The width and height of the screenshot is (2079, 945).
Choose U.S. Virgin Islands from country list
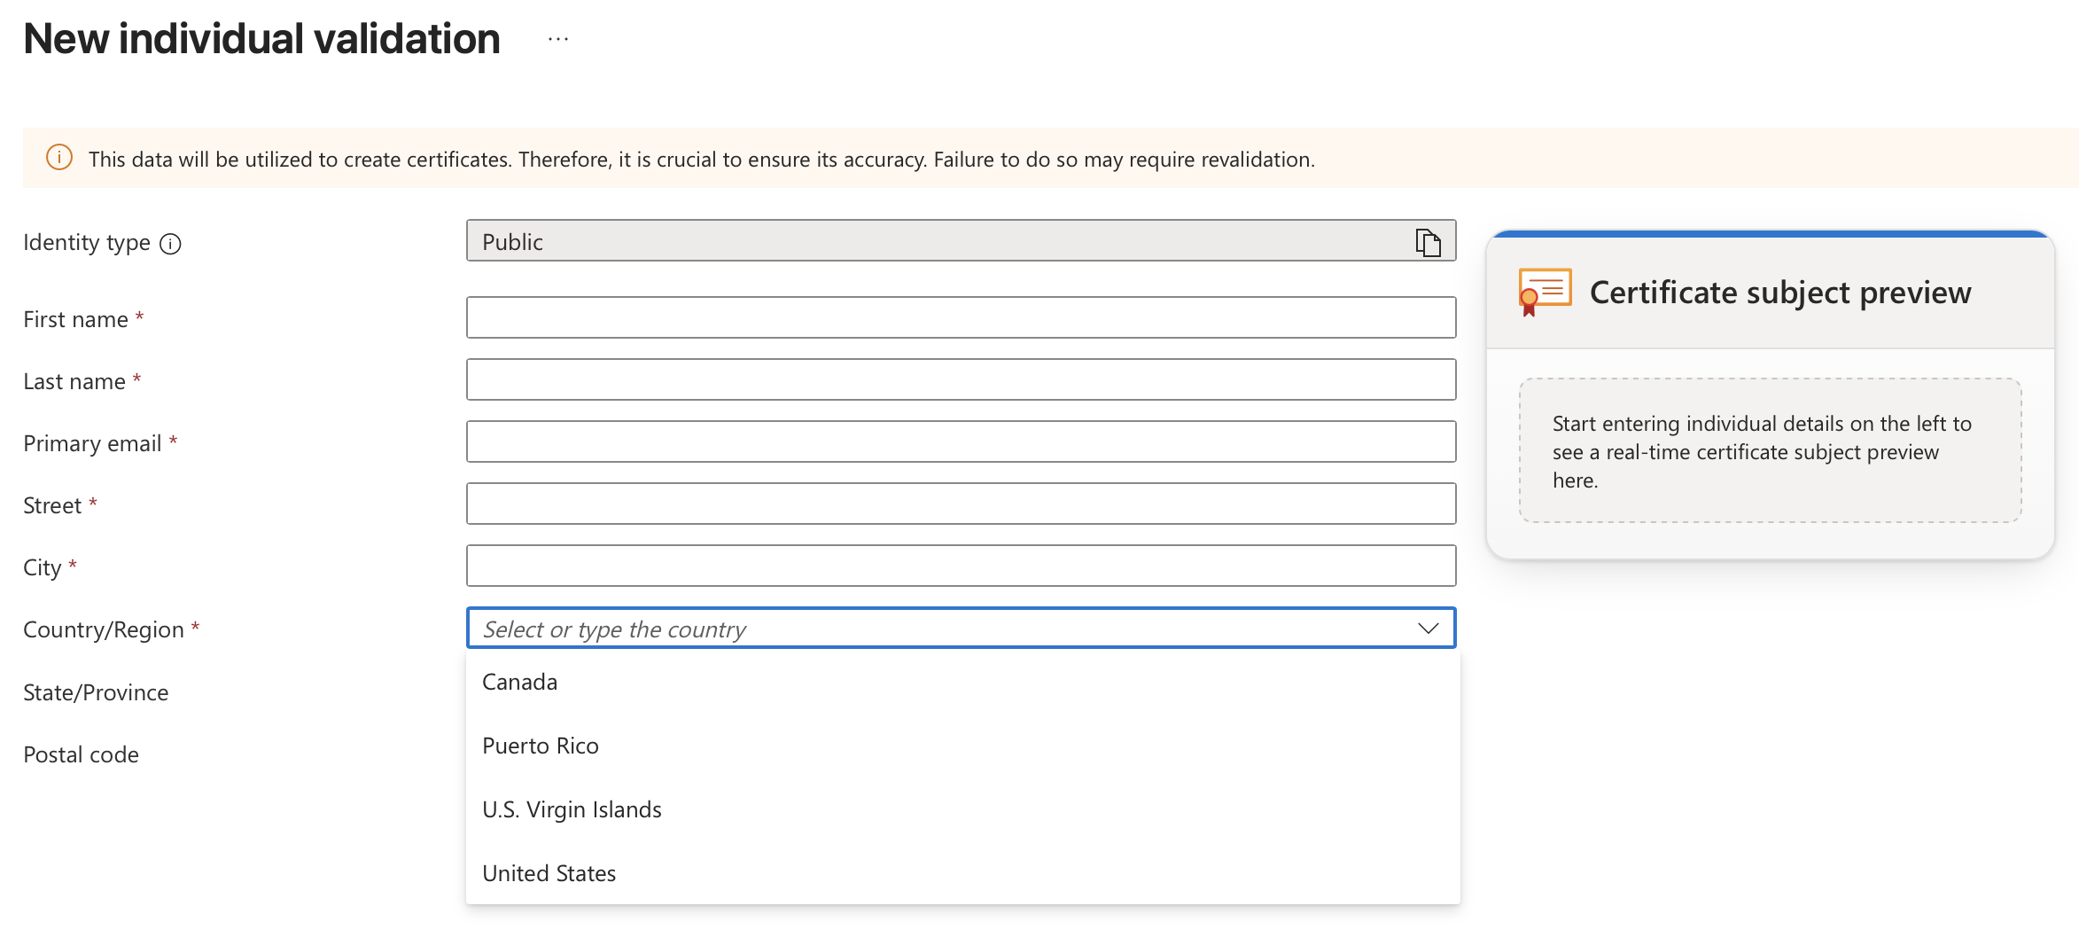click(x=963, y=809)
